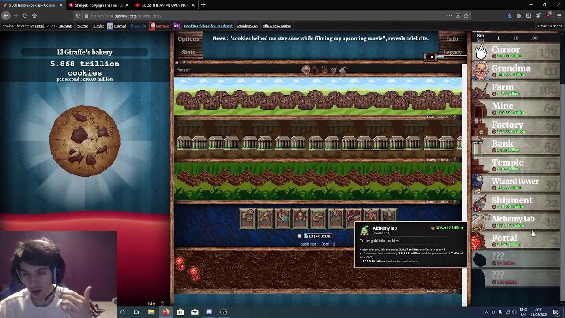
Task: Switch to Guess the Anime Opening tab
Action: click(x=165, y=5)
